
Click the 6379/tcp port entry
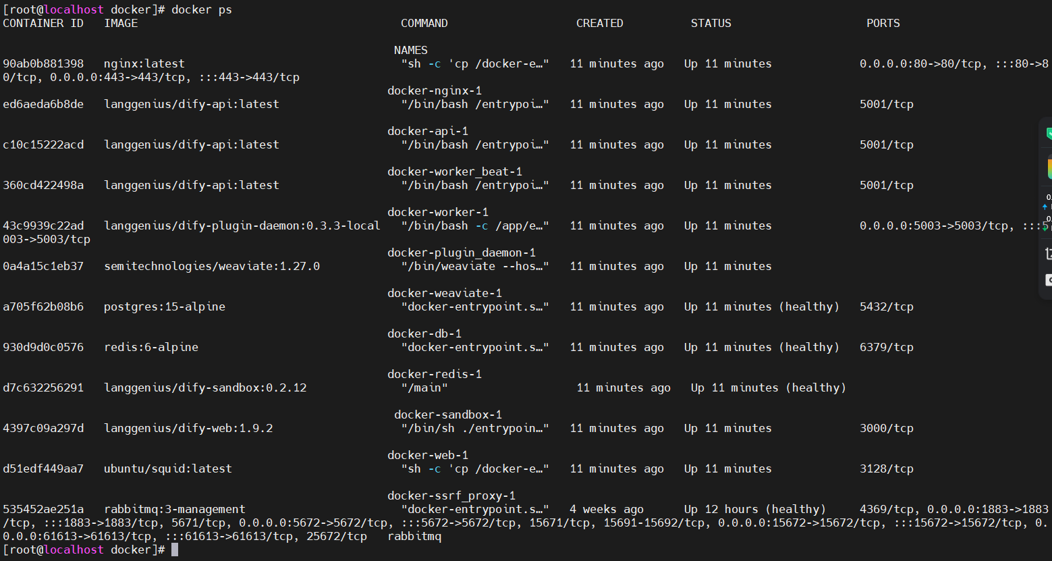tap(887, 347)
